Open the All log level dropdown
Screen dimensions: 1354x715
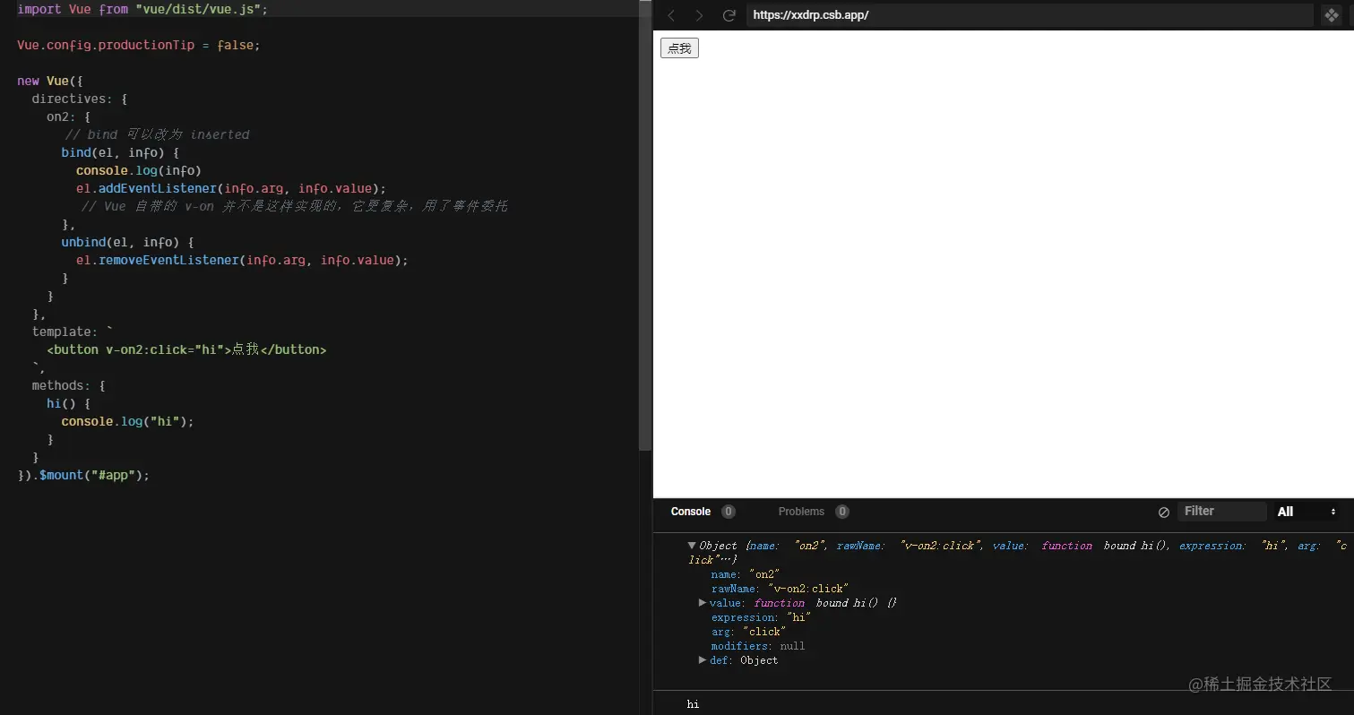point(1307,512)
